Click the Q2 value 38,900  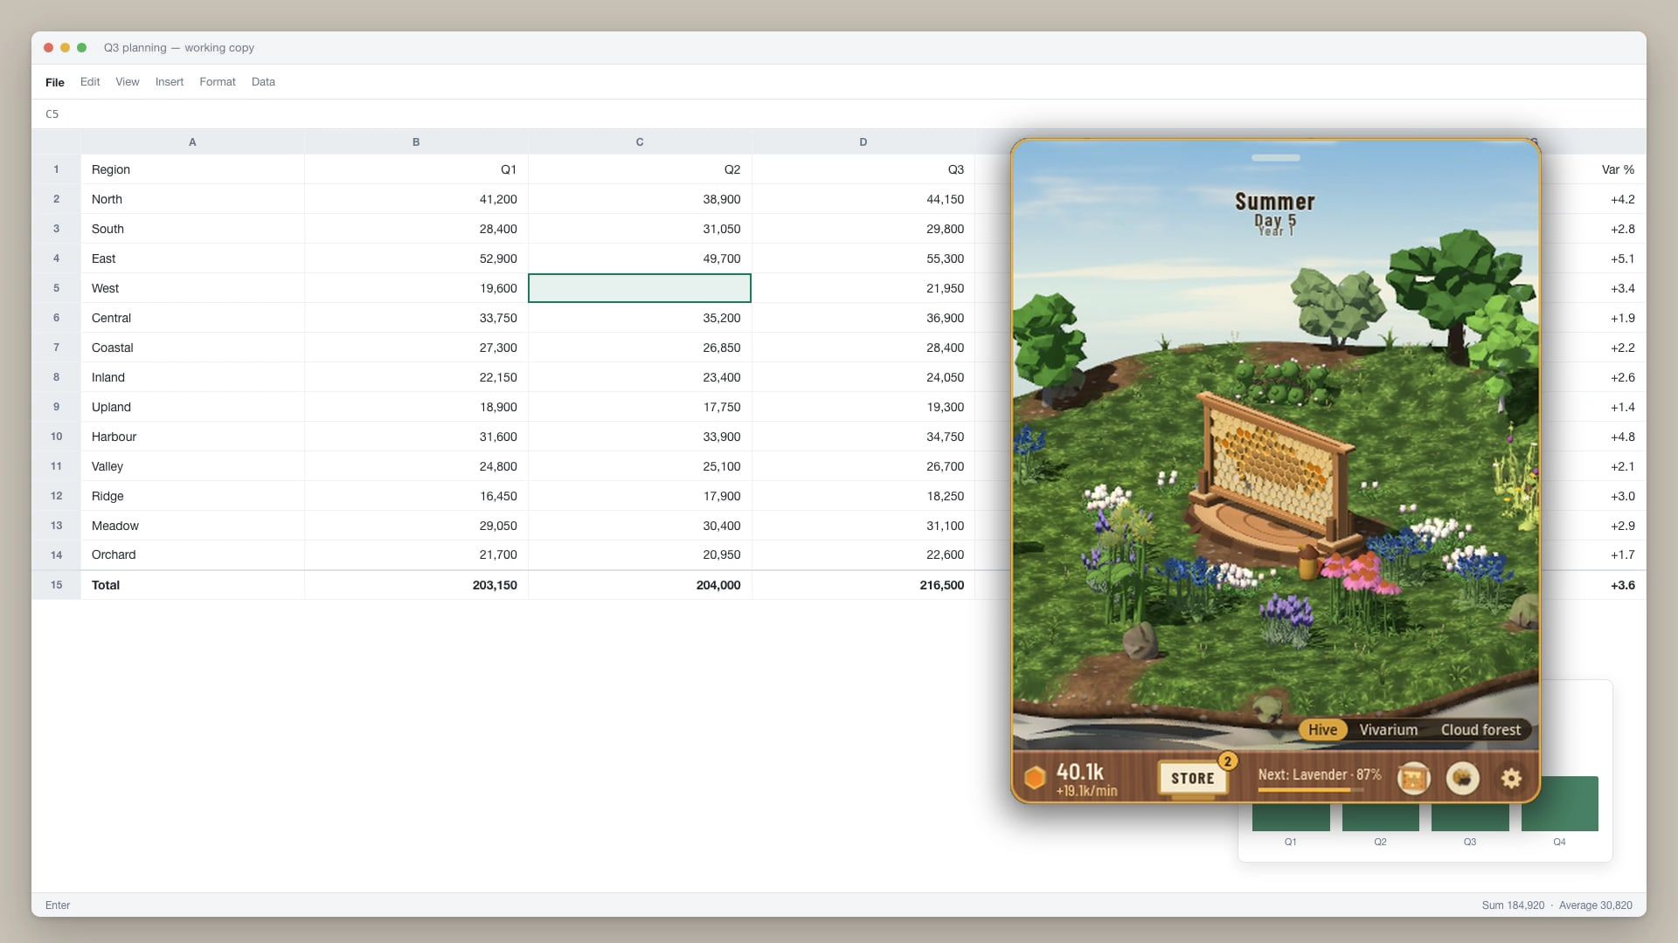point(640,199)
